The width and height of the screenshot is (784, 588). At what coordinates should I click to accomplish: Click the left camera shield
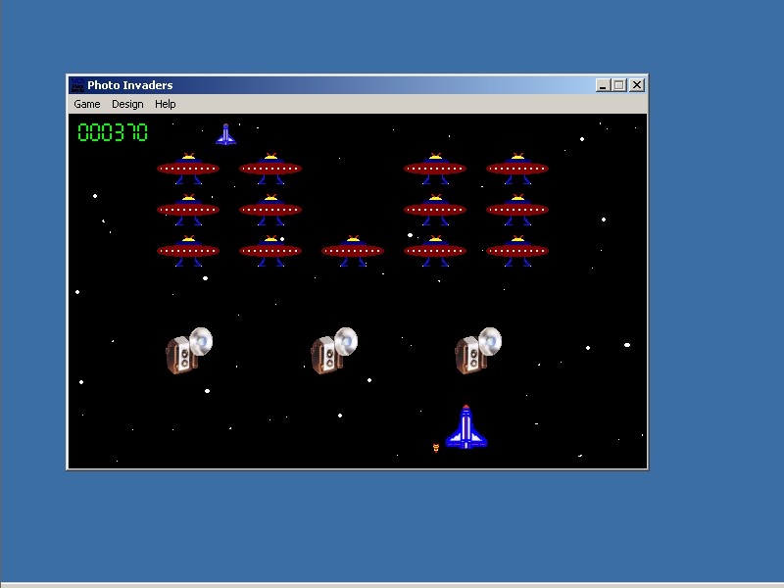point(189,351)
